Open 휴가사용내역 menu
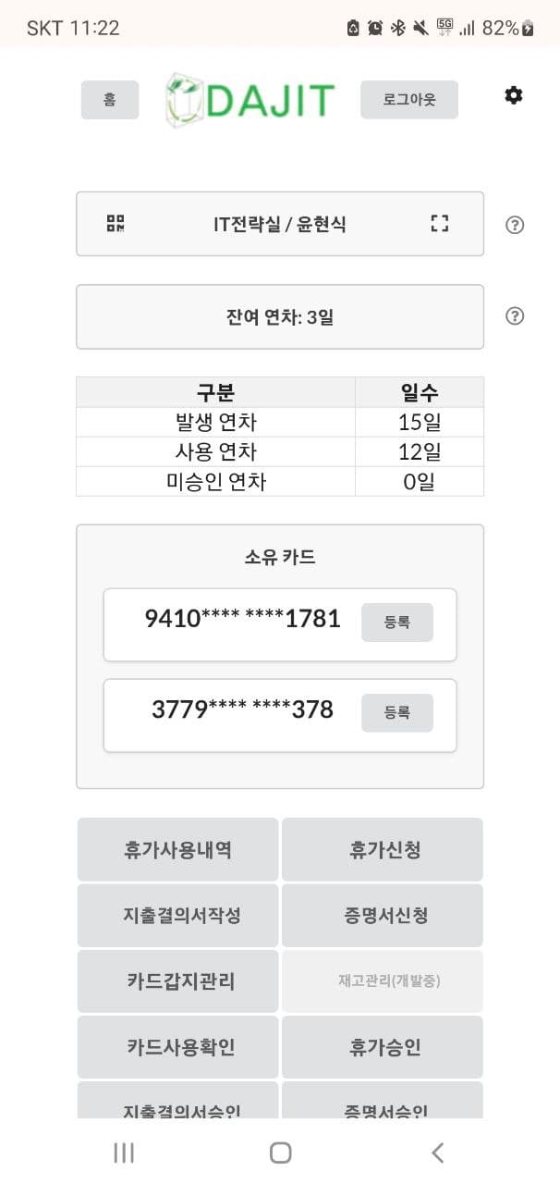Screen dimensions: 560x1184 point(177,849)
